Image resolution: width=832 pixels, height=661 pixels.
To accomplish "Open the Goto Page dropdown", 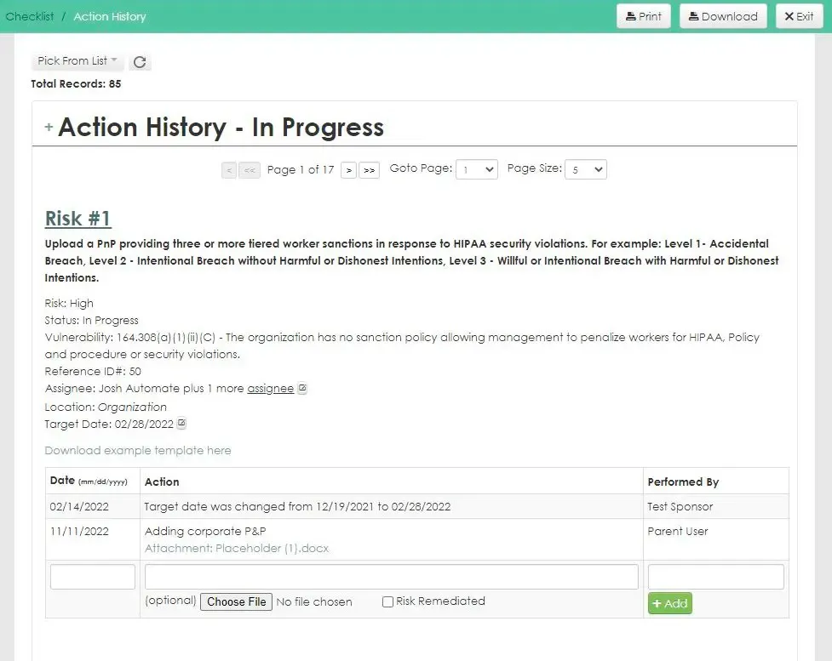I will click(477, 169).
